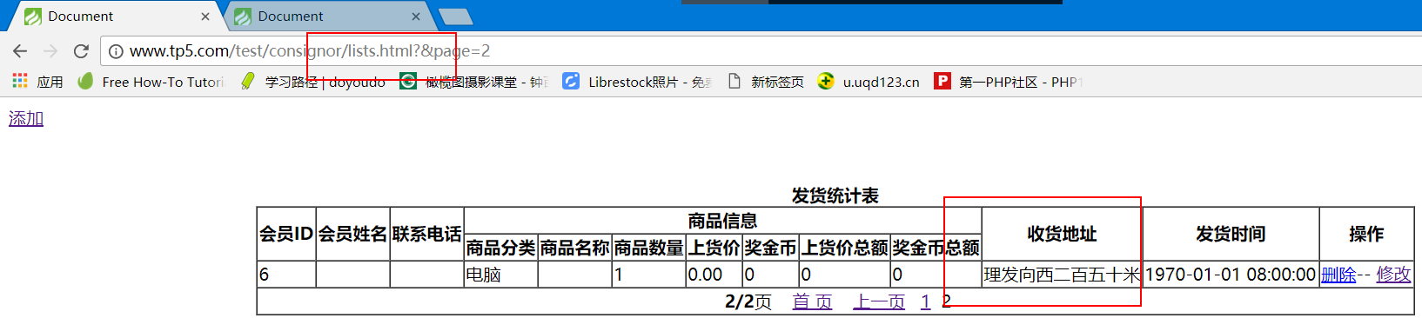Image resolution: width=1422 pixels, height=318 pixels.
Task: Click the member ID cell showing 6
Action: (x=286, y=275)
